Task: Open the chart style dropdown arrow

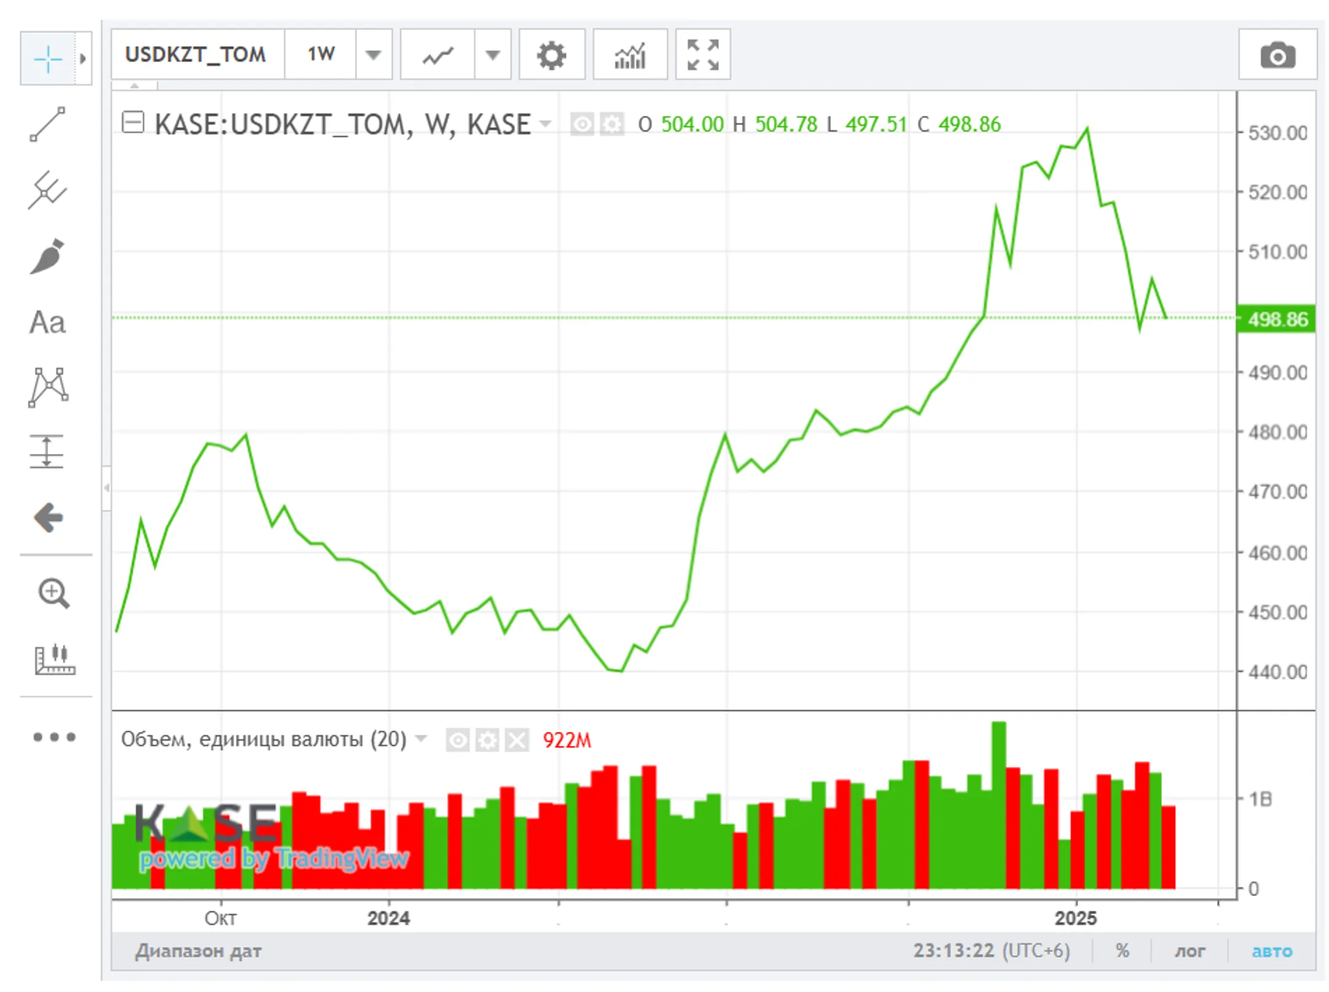Action: coord(492,55)
